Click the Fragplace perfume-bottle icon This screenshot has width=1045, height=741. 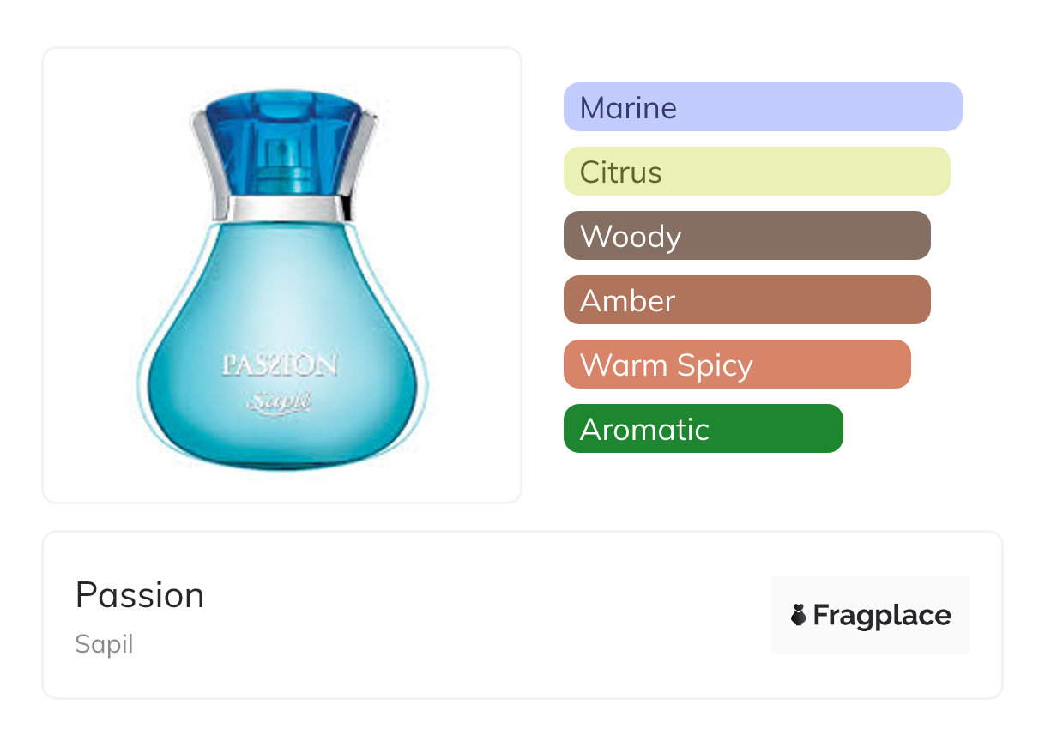pyautogui.click(x=799, y=615)
